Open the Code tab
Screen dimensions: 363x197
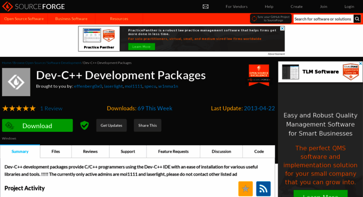(259, 151)
